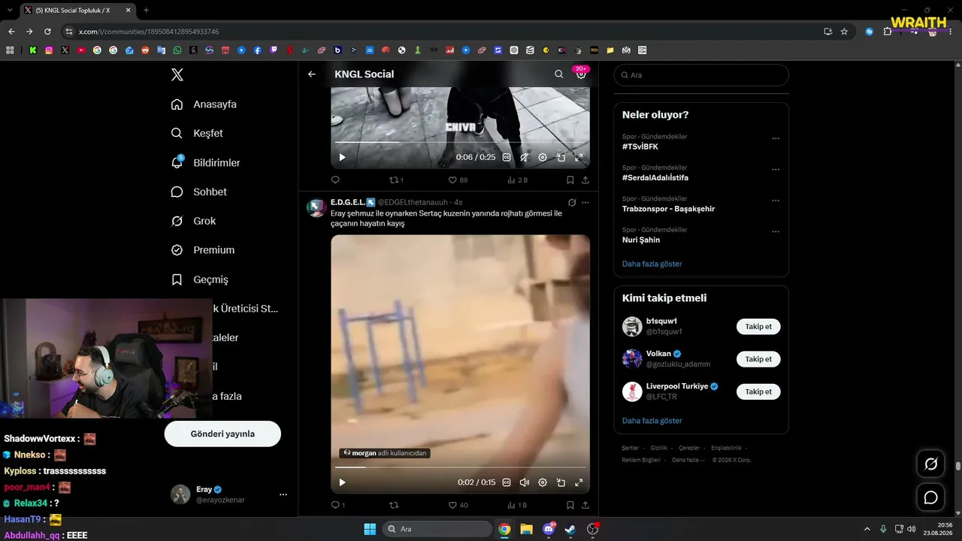
Task: Open settings of the 0:25 video
Action: (543, 158)
